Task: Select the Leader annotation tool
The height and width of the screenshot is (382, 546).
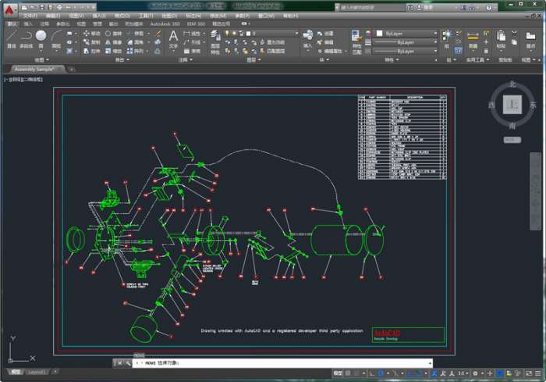Action: point(192,42)
